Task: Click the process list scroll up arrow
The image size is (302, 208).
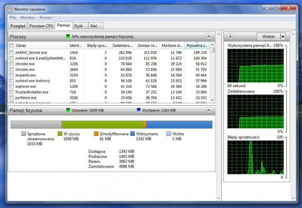Action: click(212, 44)
